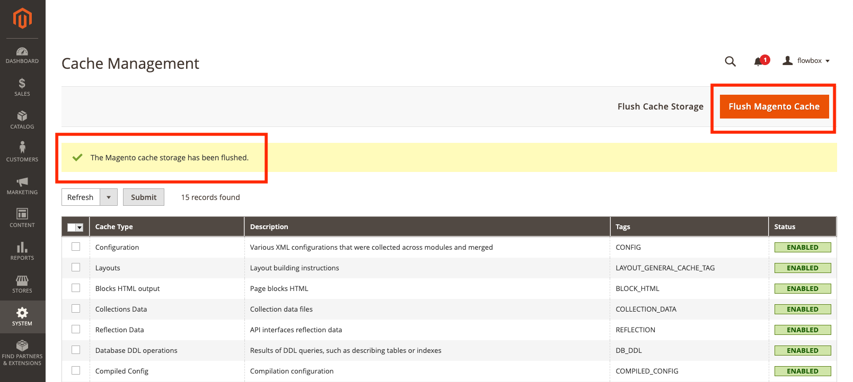Open the Reports bar chart icon
Image resolution: width=853 pixels, height=382 pixels.
pos(22,247)
